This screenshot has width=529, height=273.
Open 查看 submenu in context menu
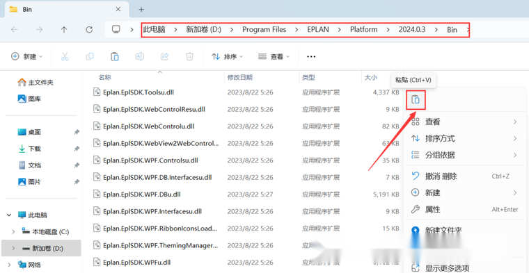tap(464, 122)
